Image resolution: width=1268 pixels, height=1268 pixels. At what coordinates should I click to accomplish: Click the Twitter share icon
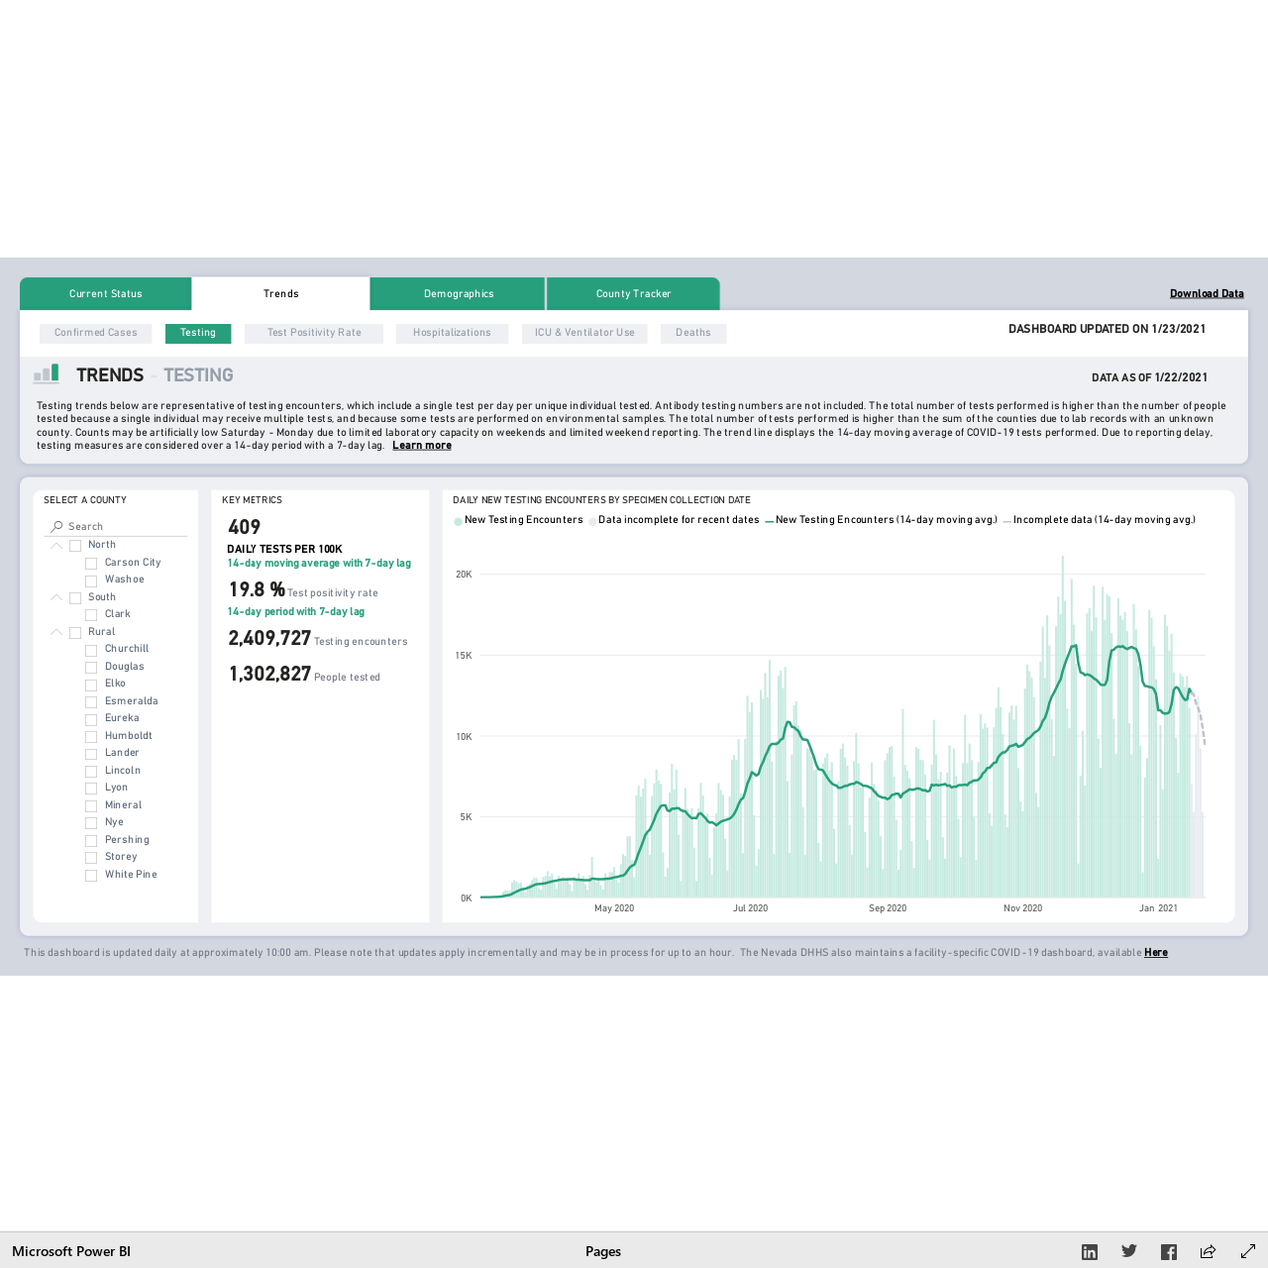[1129, 1251]
